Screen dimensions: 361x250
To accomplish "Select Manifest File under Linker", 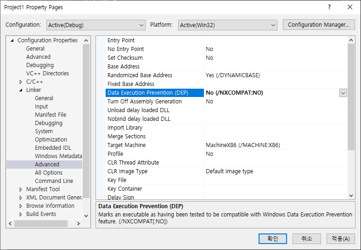I will pos(51,115).
